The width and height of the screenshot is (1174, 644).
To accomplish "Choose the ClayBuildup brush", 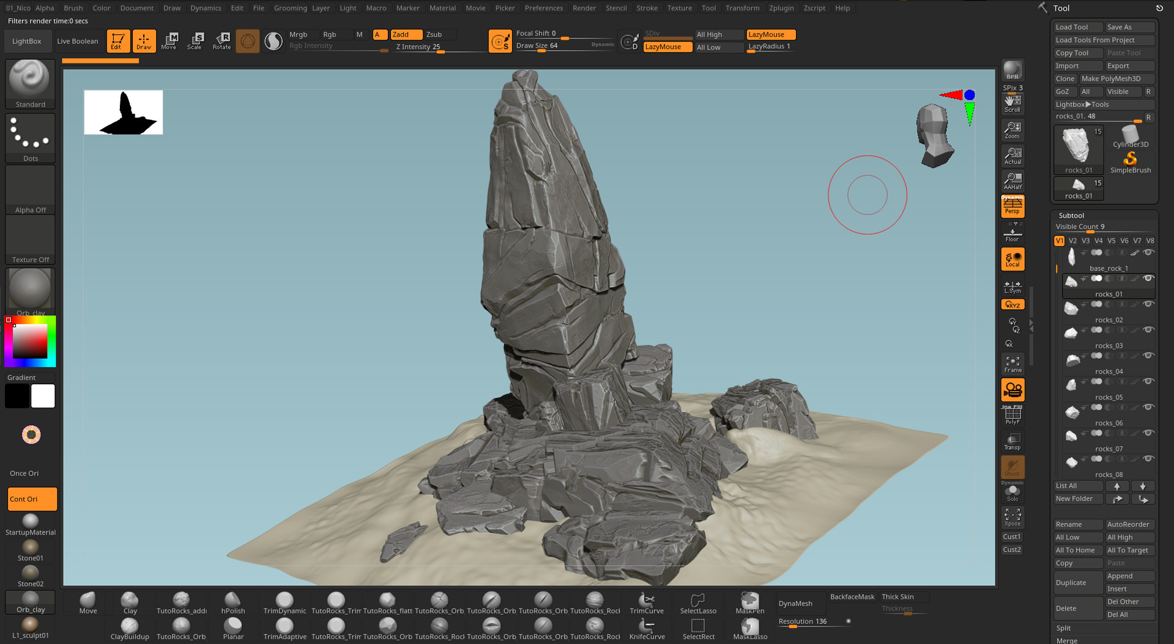I will (x=130, y=629).
